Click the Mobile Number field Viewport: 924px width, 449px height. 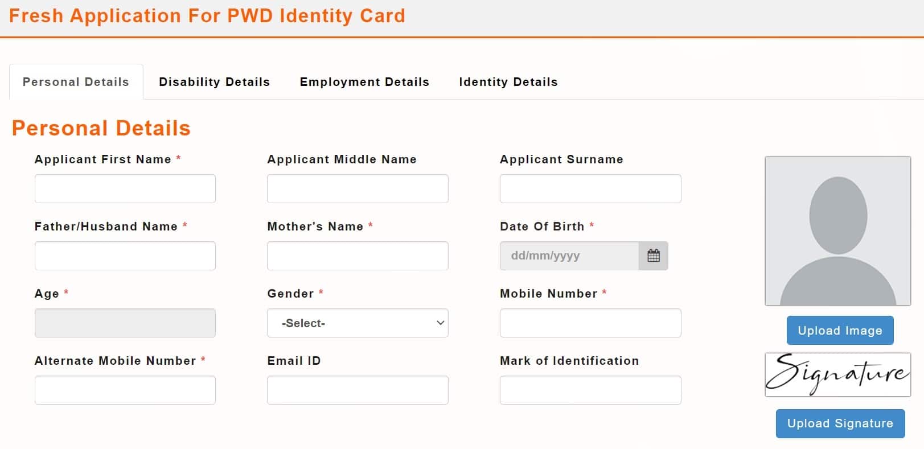(590, 323)
